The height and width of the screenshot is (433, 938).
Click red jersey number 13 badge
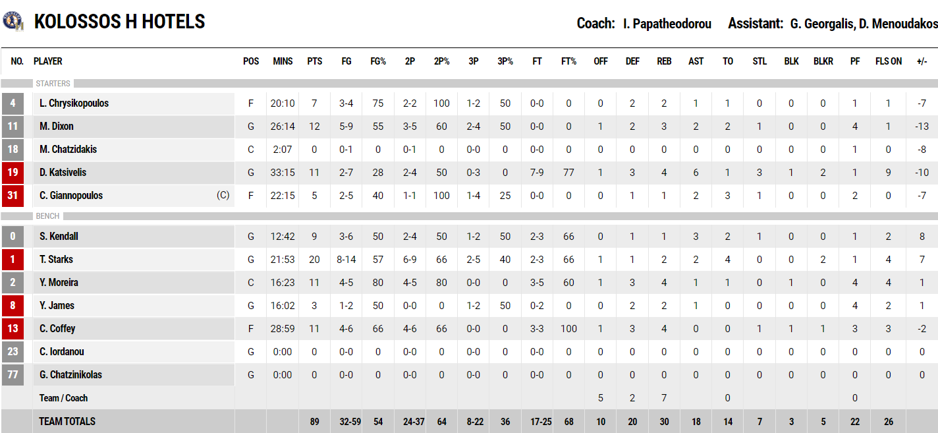(x=13, y=329)
